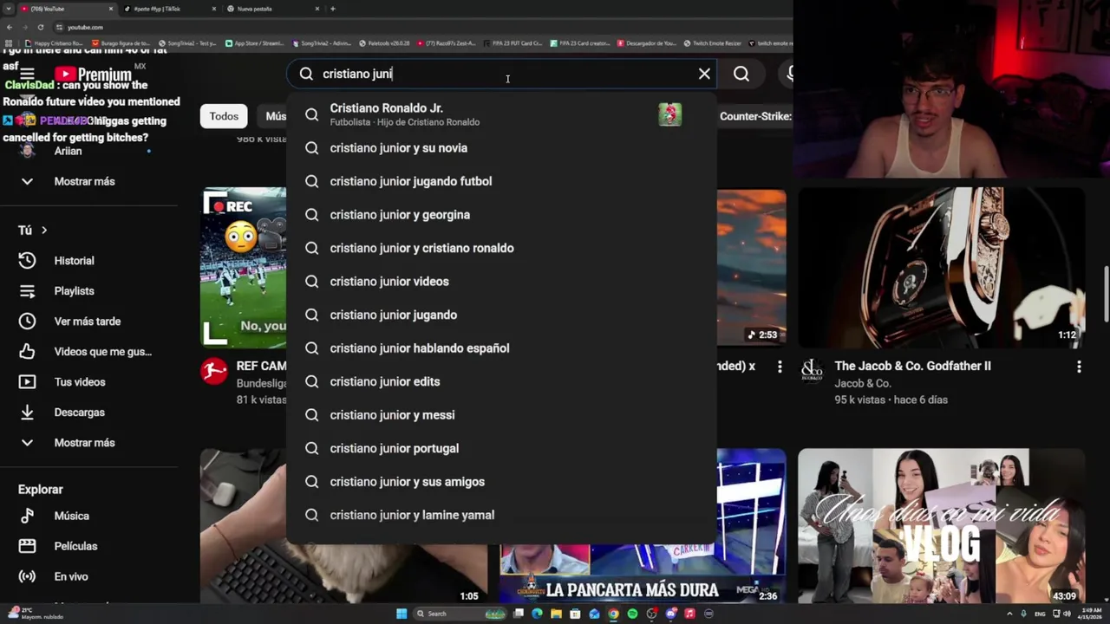Open Películas under Explorar
Image resolution: width=1110 pixels, height=624 pixels.
tap(75, 546)
